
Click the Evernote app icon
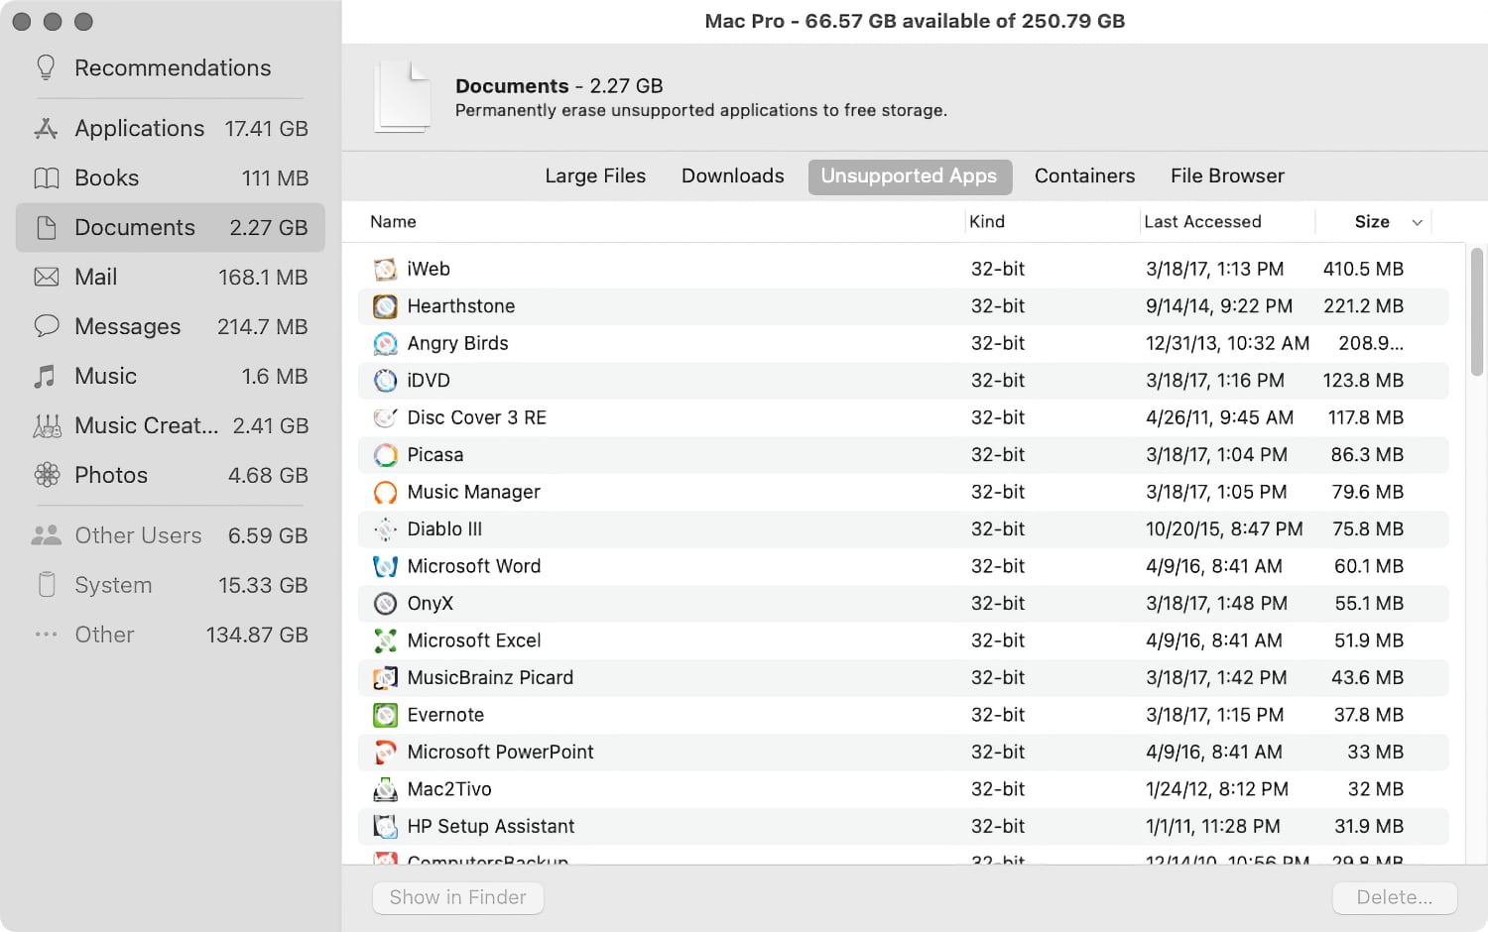[385, 714]
